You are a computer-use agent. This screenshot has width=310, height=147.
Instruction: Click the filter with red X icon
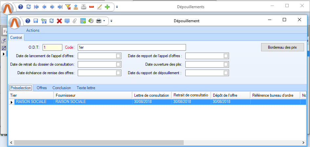point(68,7)
